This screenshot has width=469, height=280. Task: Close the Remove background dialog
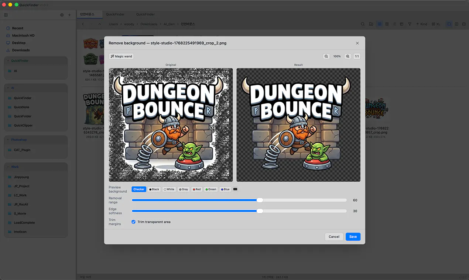click(x=357, y=43)
